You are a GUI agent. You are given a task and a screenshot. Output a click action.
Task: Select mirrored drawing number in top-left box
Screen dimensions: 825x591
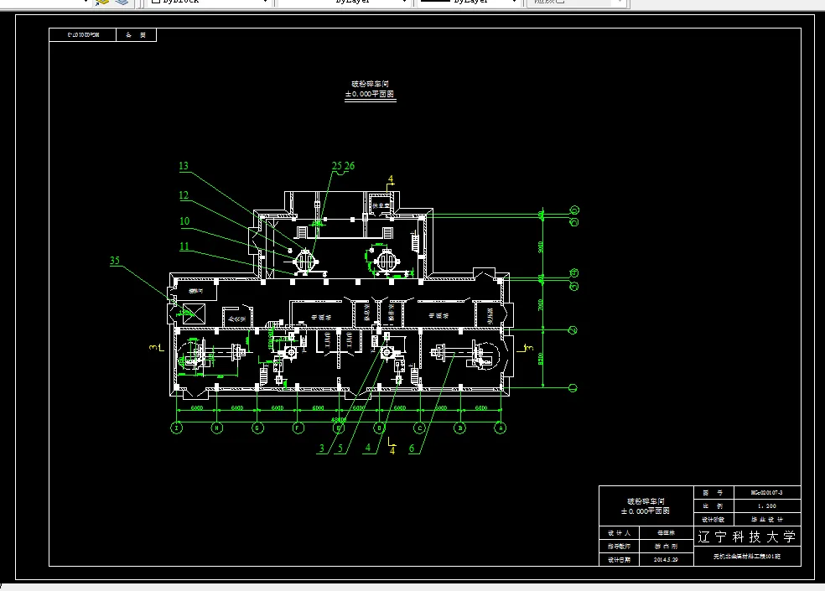[x=83, y=34]
